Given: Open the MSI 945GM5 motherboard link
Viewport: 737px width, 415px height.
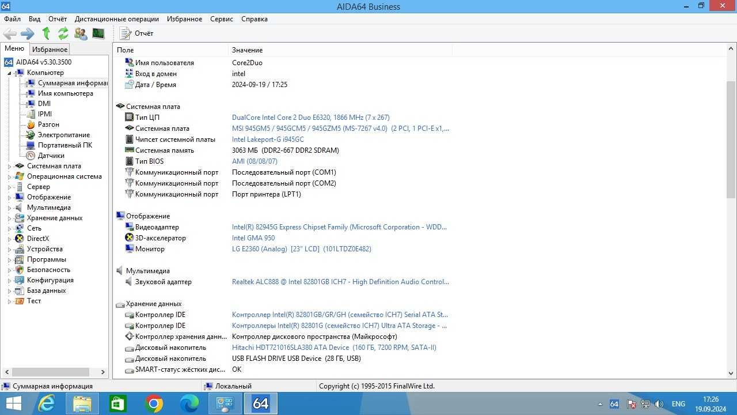Looking at the screenshot, I should [340, 129].
